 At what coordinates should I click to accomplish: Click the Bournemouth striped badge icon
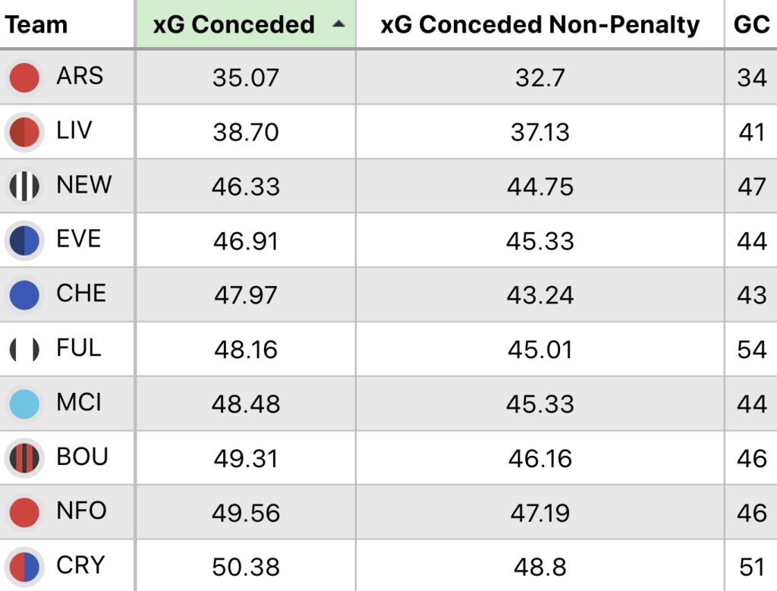click(24, 458)
